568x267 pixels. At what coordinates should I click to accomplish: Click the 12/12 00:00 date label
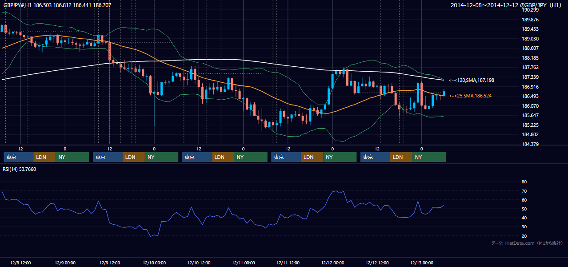point(332,263)
